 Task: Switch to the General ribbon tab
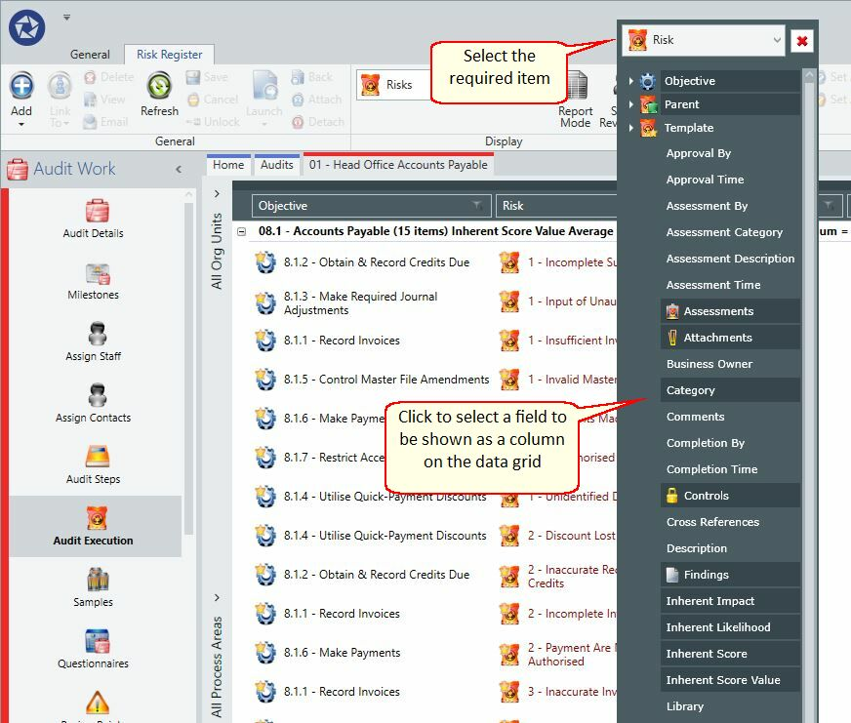pyautogui.click(x=90, y=55)
